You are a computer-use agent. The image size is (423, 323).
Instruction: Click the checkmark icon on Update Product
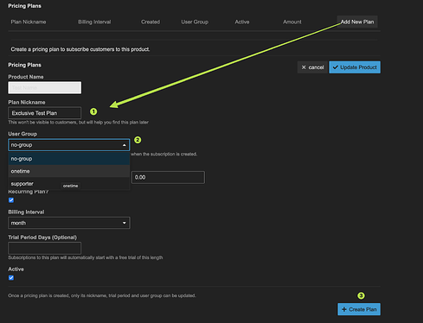click(x=336, y=67)
